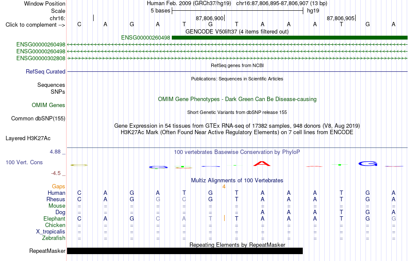Click the Sequences label under Publications

click(51, 85)
